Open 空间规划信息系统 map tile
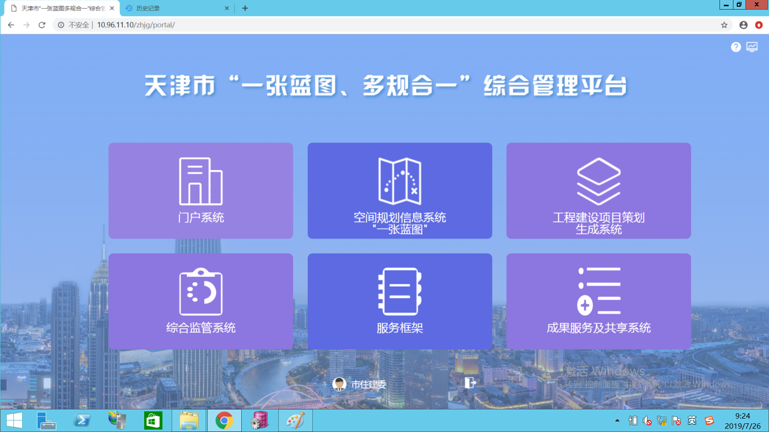 399,191
